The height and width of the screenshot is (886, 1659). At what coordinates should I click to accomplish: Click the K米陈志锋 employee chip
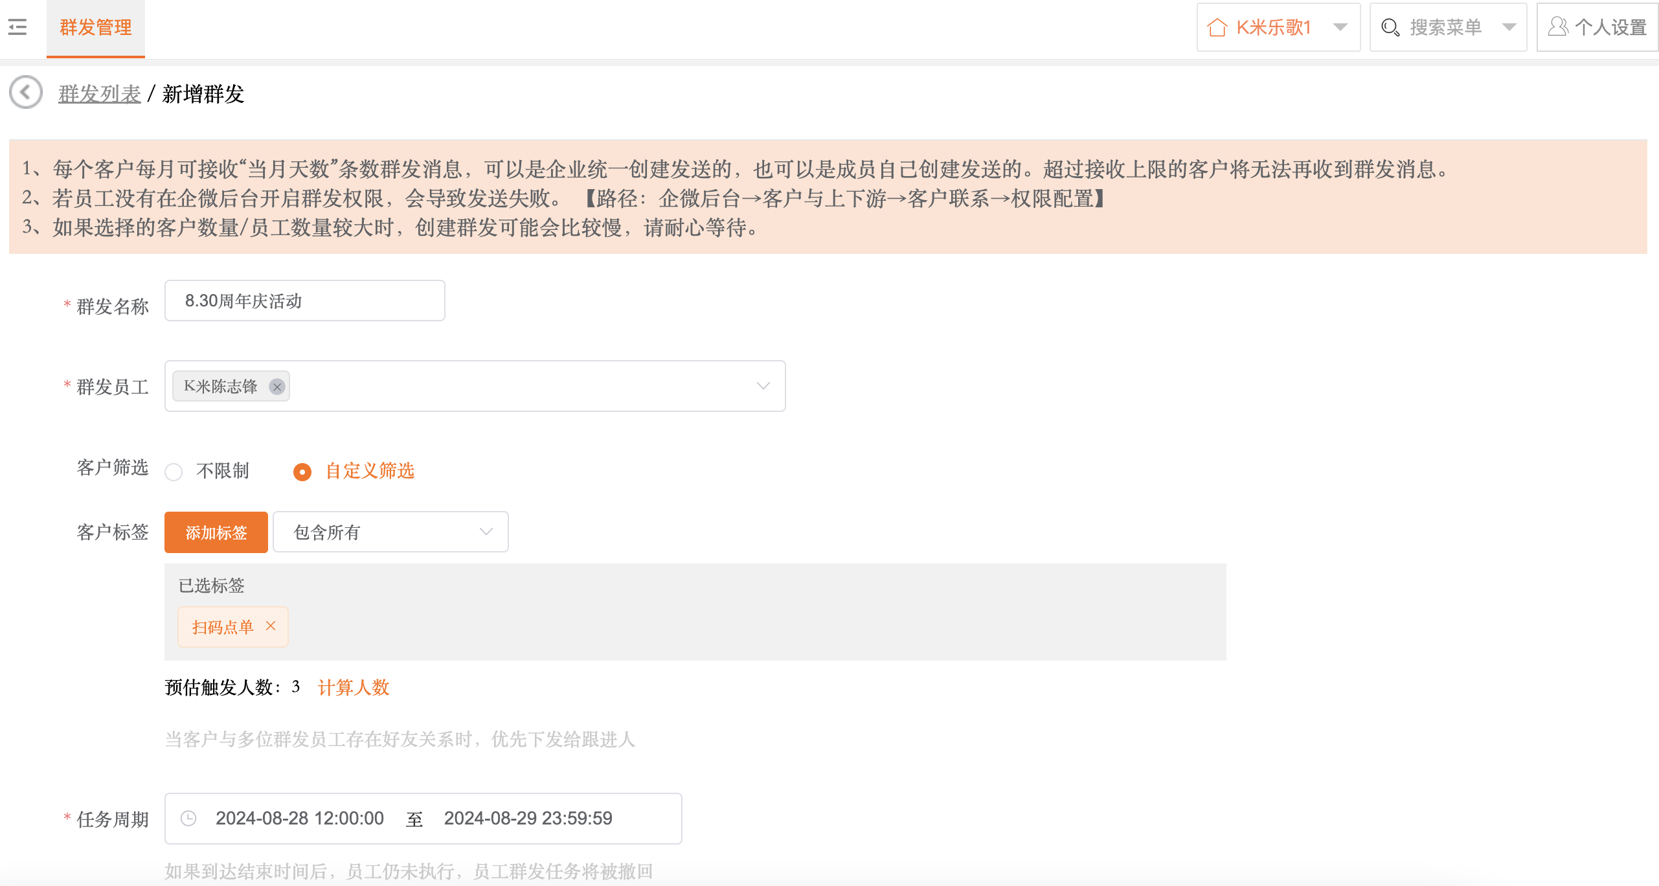coord(231,387)
